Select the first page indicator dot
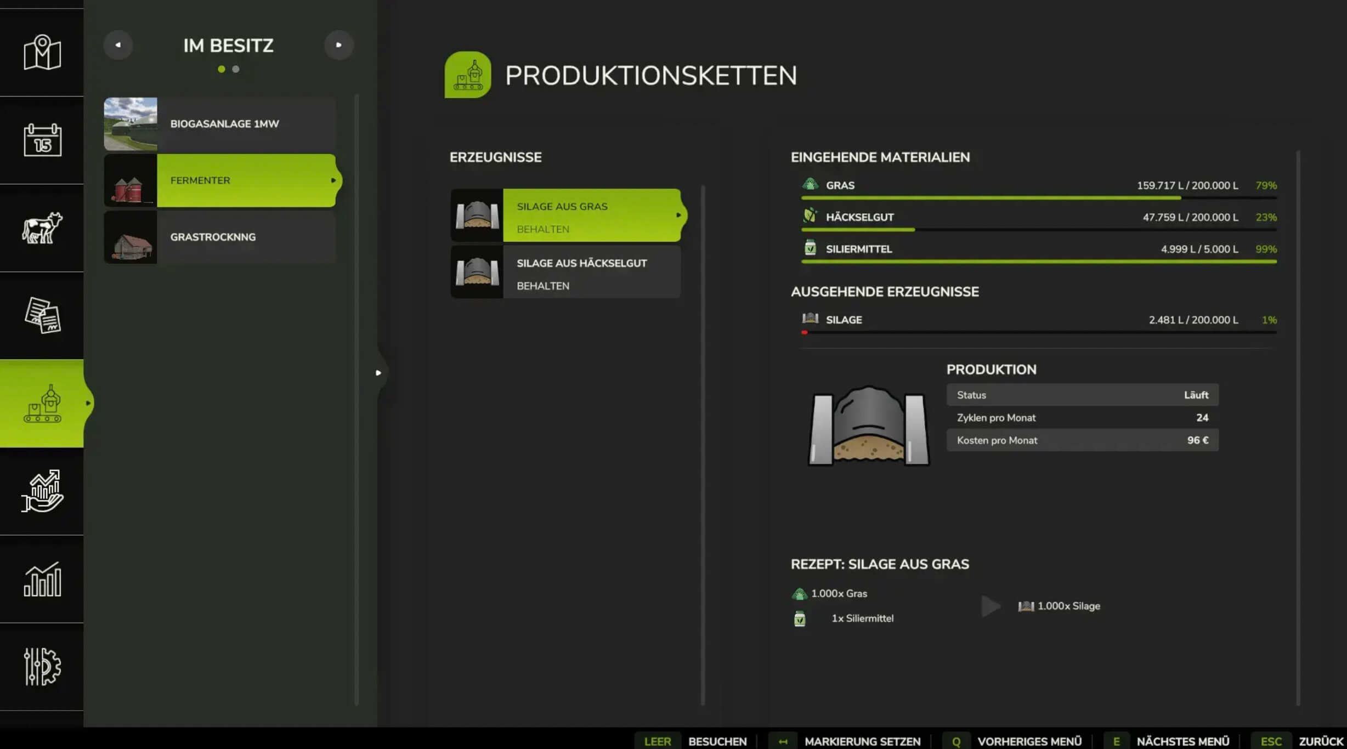The image size is (1347, 749). pyautogui.click(x=222, y=69)
